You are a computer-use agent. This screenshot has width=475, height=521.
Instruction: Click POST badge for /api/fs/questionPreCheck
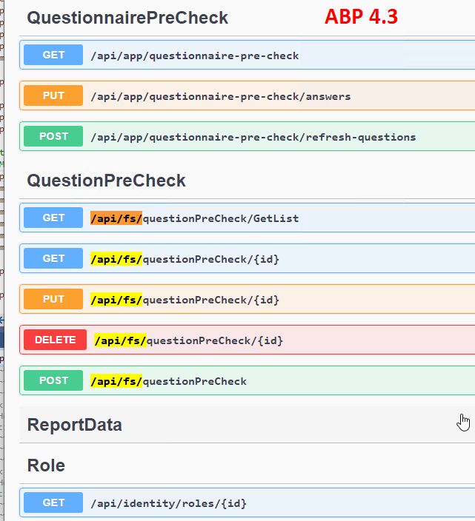[x=53, y=381]
